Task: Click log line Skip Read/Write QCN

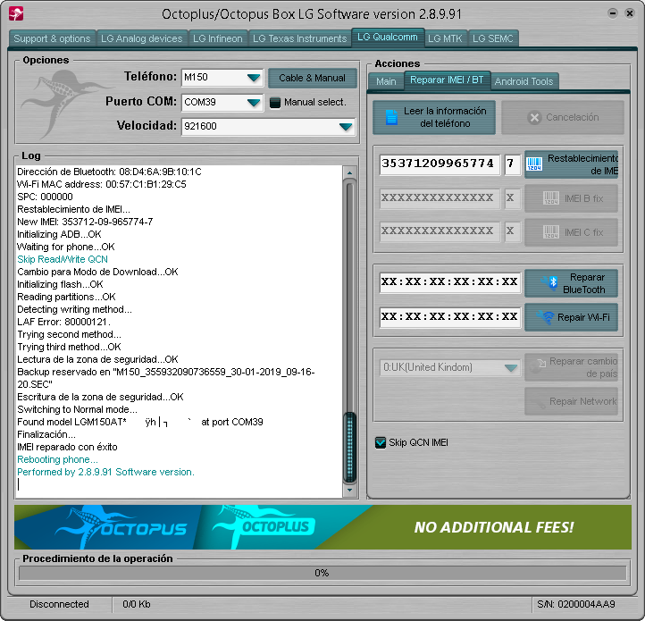Action: click(63, 259)
